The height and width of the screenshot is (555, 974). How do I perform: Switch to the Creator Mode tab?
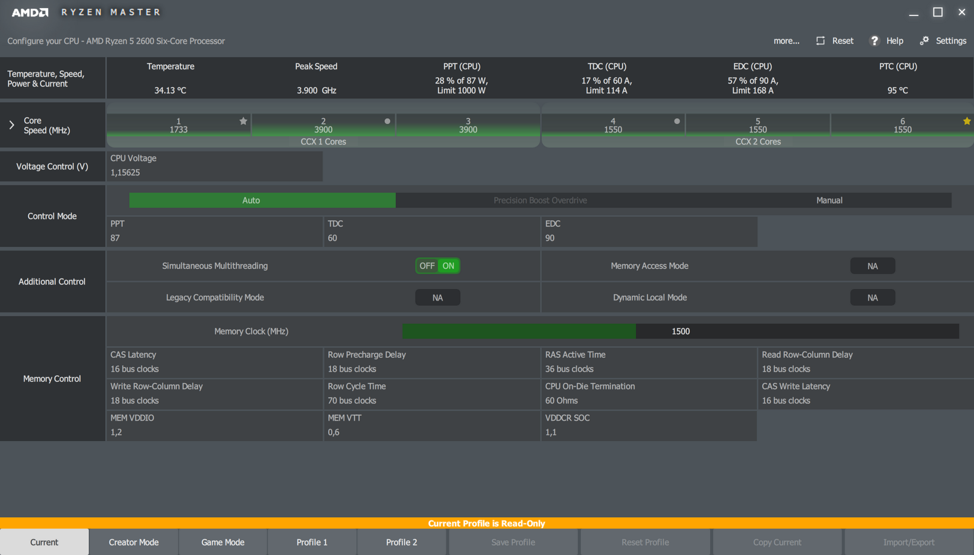click(x=134, y=542)
